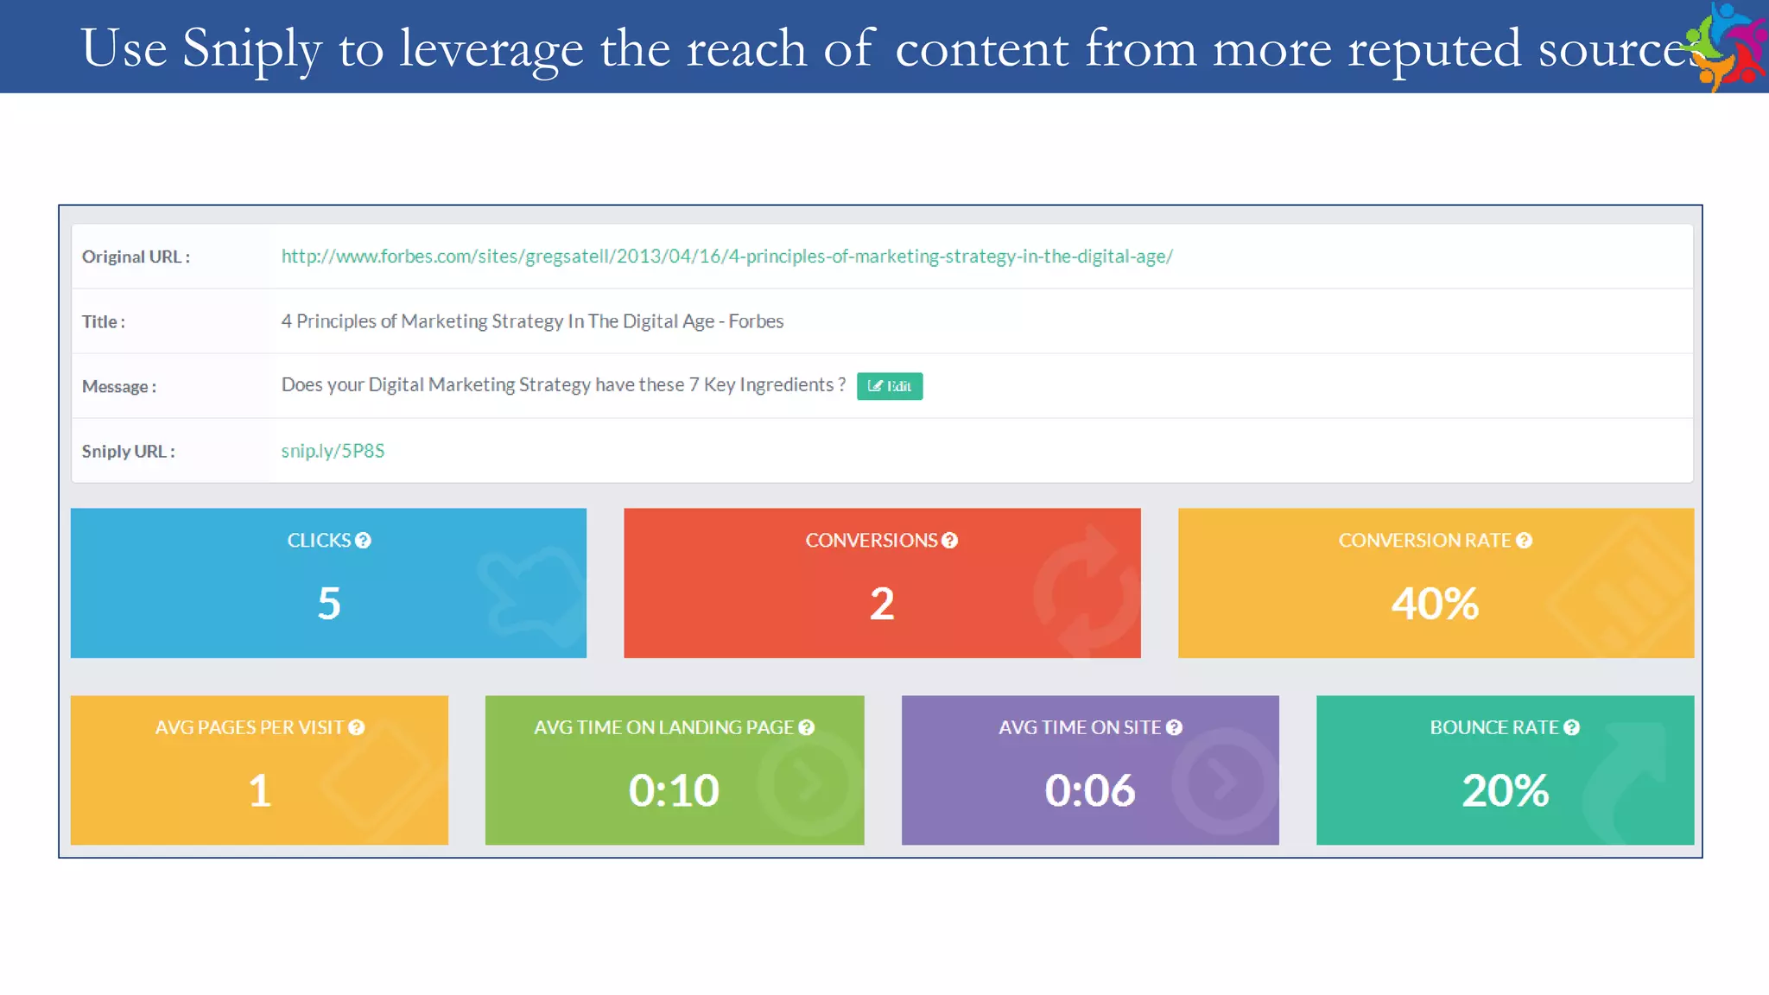Click the help icon next to CONVERSIONS

click(x=949, y=541)
